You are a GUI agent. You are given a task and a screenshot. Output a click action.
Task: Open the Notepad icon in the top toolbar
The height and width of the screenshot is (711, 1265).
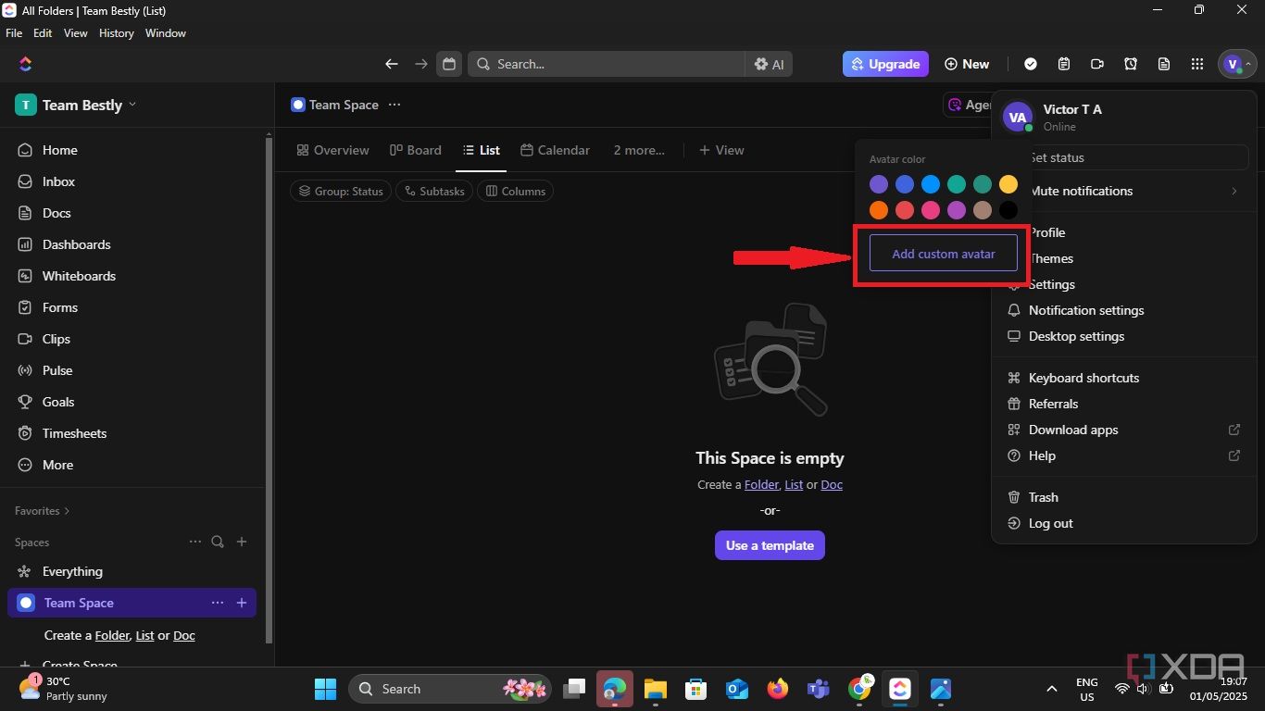(1064, 64)
